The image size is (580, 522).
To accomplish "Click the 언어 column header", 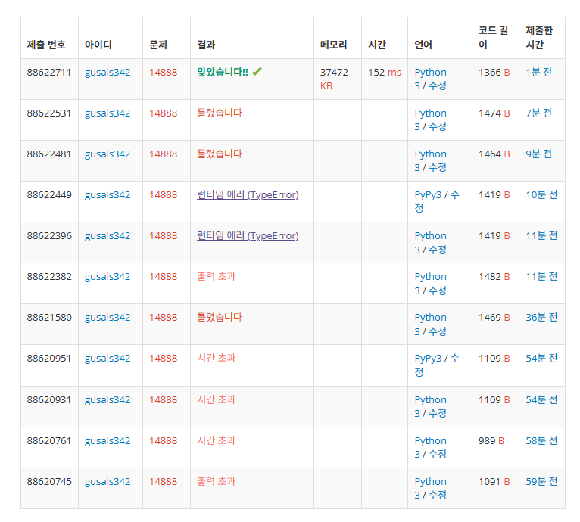I will pos(423,45).
